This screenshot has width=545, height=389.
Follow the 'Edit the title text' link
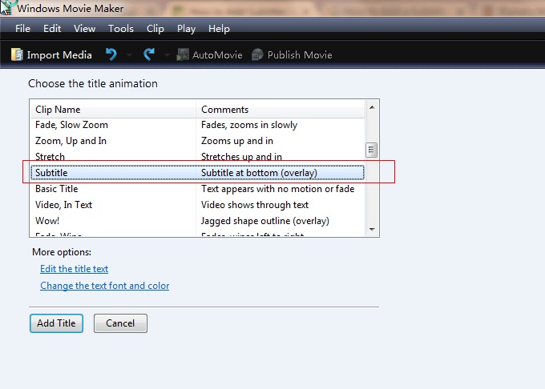coord(74,269)
